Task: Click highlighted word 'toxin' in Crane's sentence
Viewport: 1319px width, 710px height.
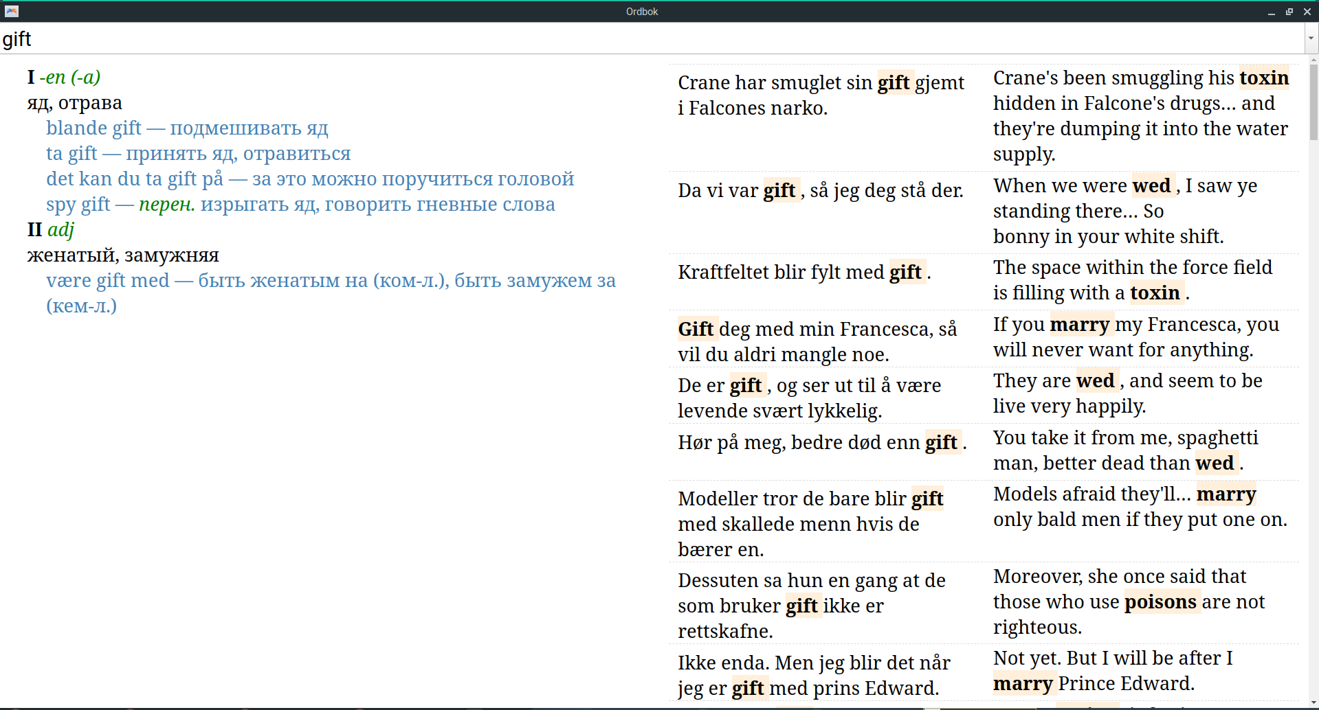Action: point(1264,78)
